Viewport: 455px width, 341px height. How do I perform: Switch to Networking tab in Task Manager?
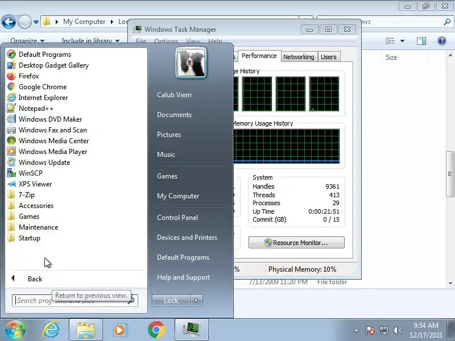pos(299,57)
